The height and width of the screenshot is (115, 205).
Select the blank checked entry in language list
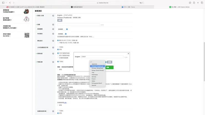click(98, 62)
